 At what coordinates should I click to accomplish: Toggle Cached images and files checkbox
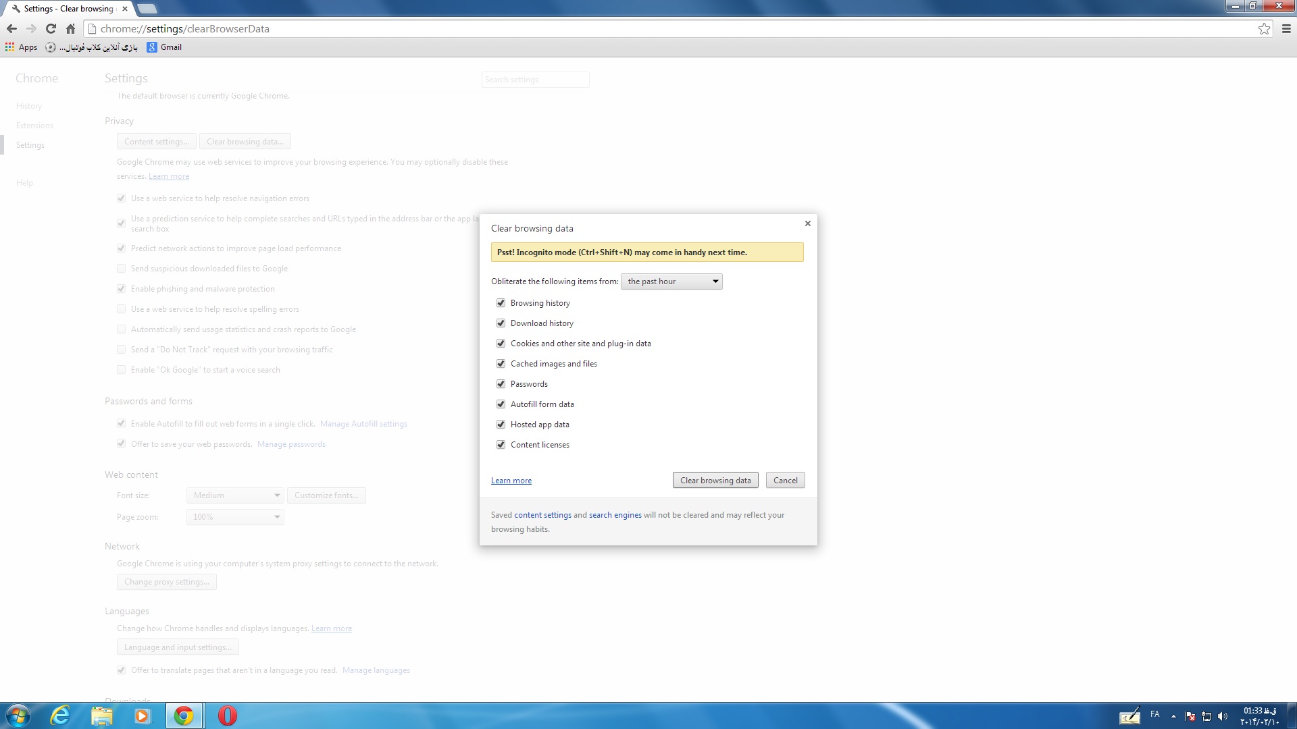501,364
